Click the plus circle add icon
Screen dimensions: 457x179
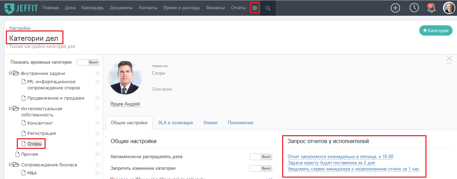pyautogui.click(x=396, y=8)
